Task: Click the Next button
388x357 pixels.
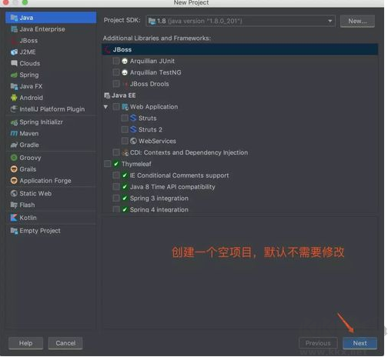Action: point(360,343)
